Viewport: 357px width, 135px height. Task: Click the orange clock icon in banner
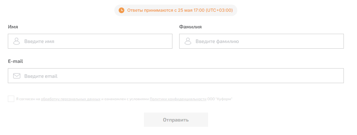point(121,10)
